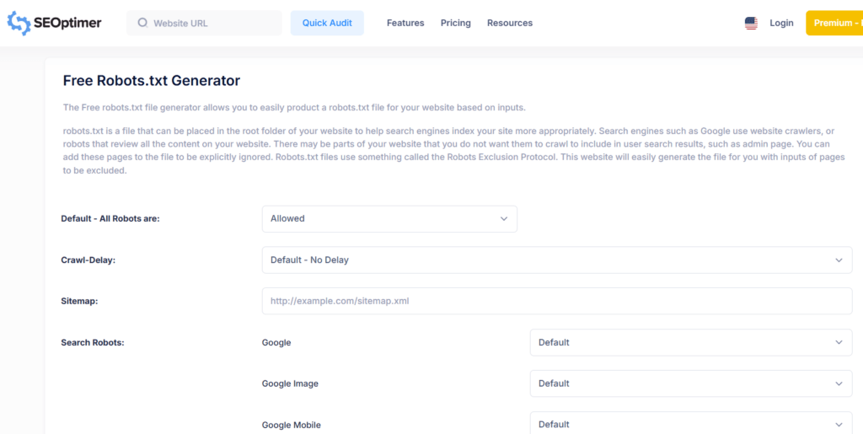The width and height of the screenshot is (863, 434).
Task: Click the Google Image dropdown chevron
Action: point(839,383)
